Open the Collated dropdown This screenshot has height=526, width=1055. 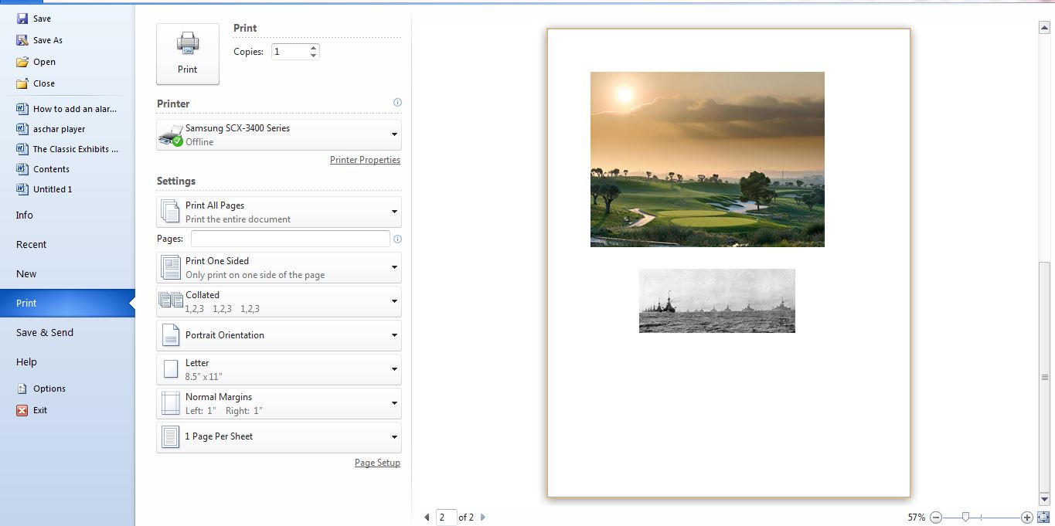click(x=279, y=301)
